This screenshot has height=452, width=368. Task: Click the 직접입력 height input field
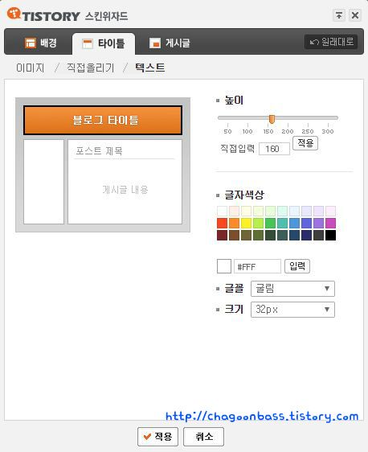click(274, 149)
